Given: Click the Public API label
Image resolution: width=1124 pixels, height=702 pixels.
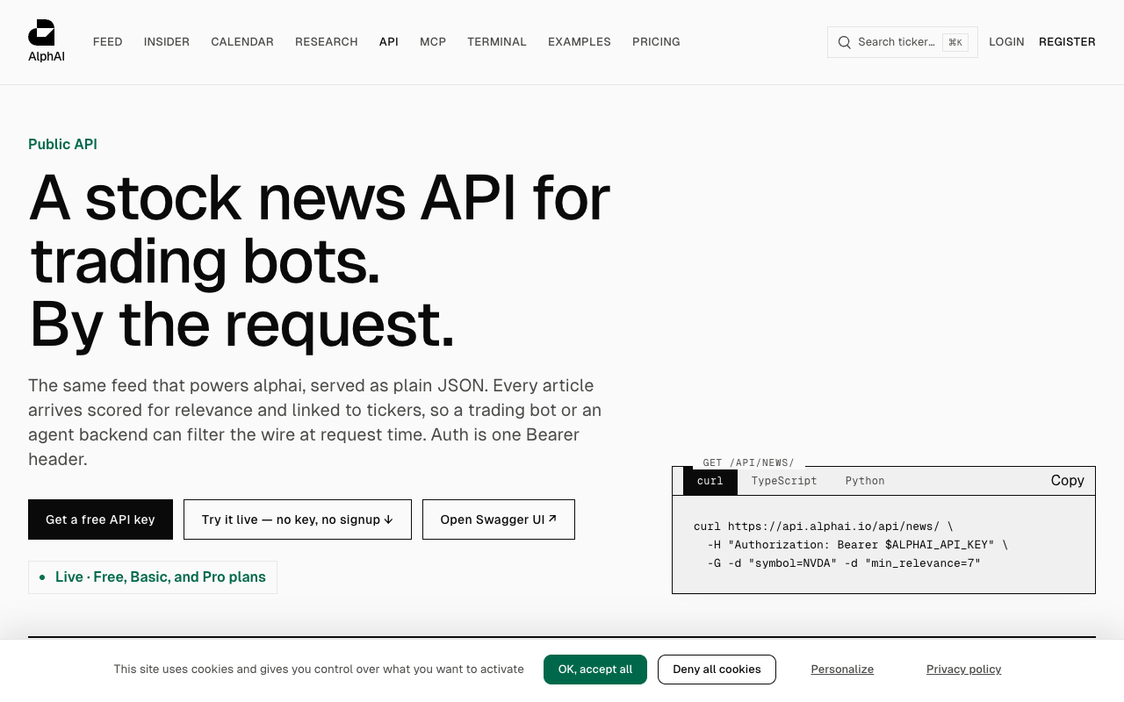Looking at the screenshot, I should tap(62, 145).
